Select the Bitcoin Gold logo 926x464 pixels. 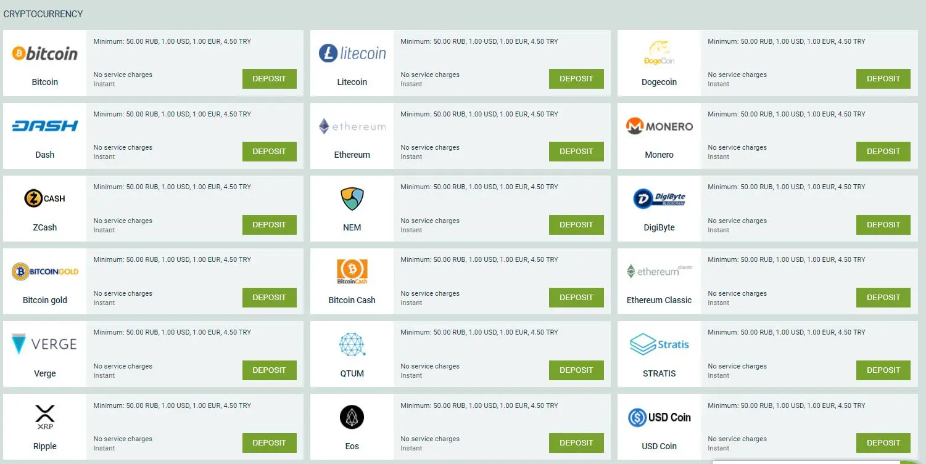pos(45,271)
